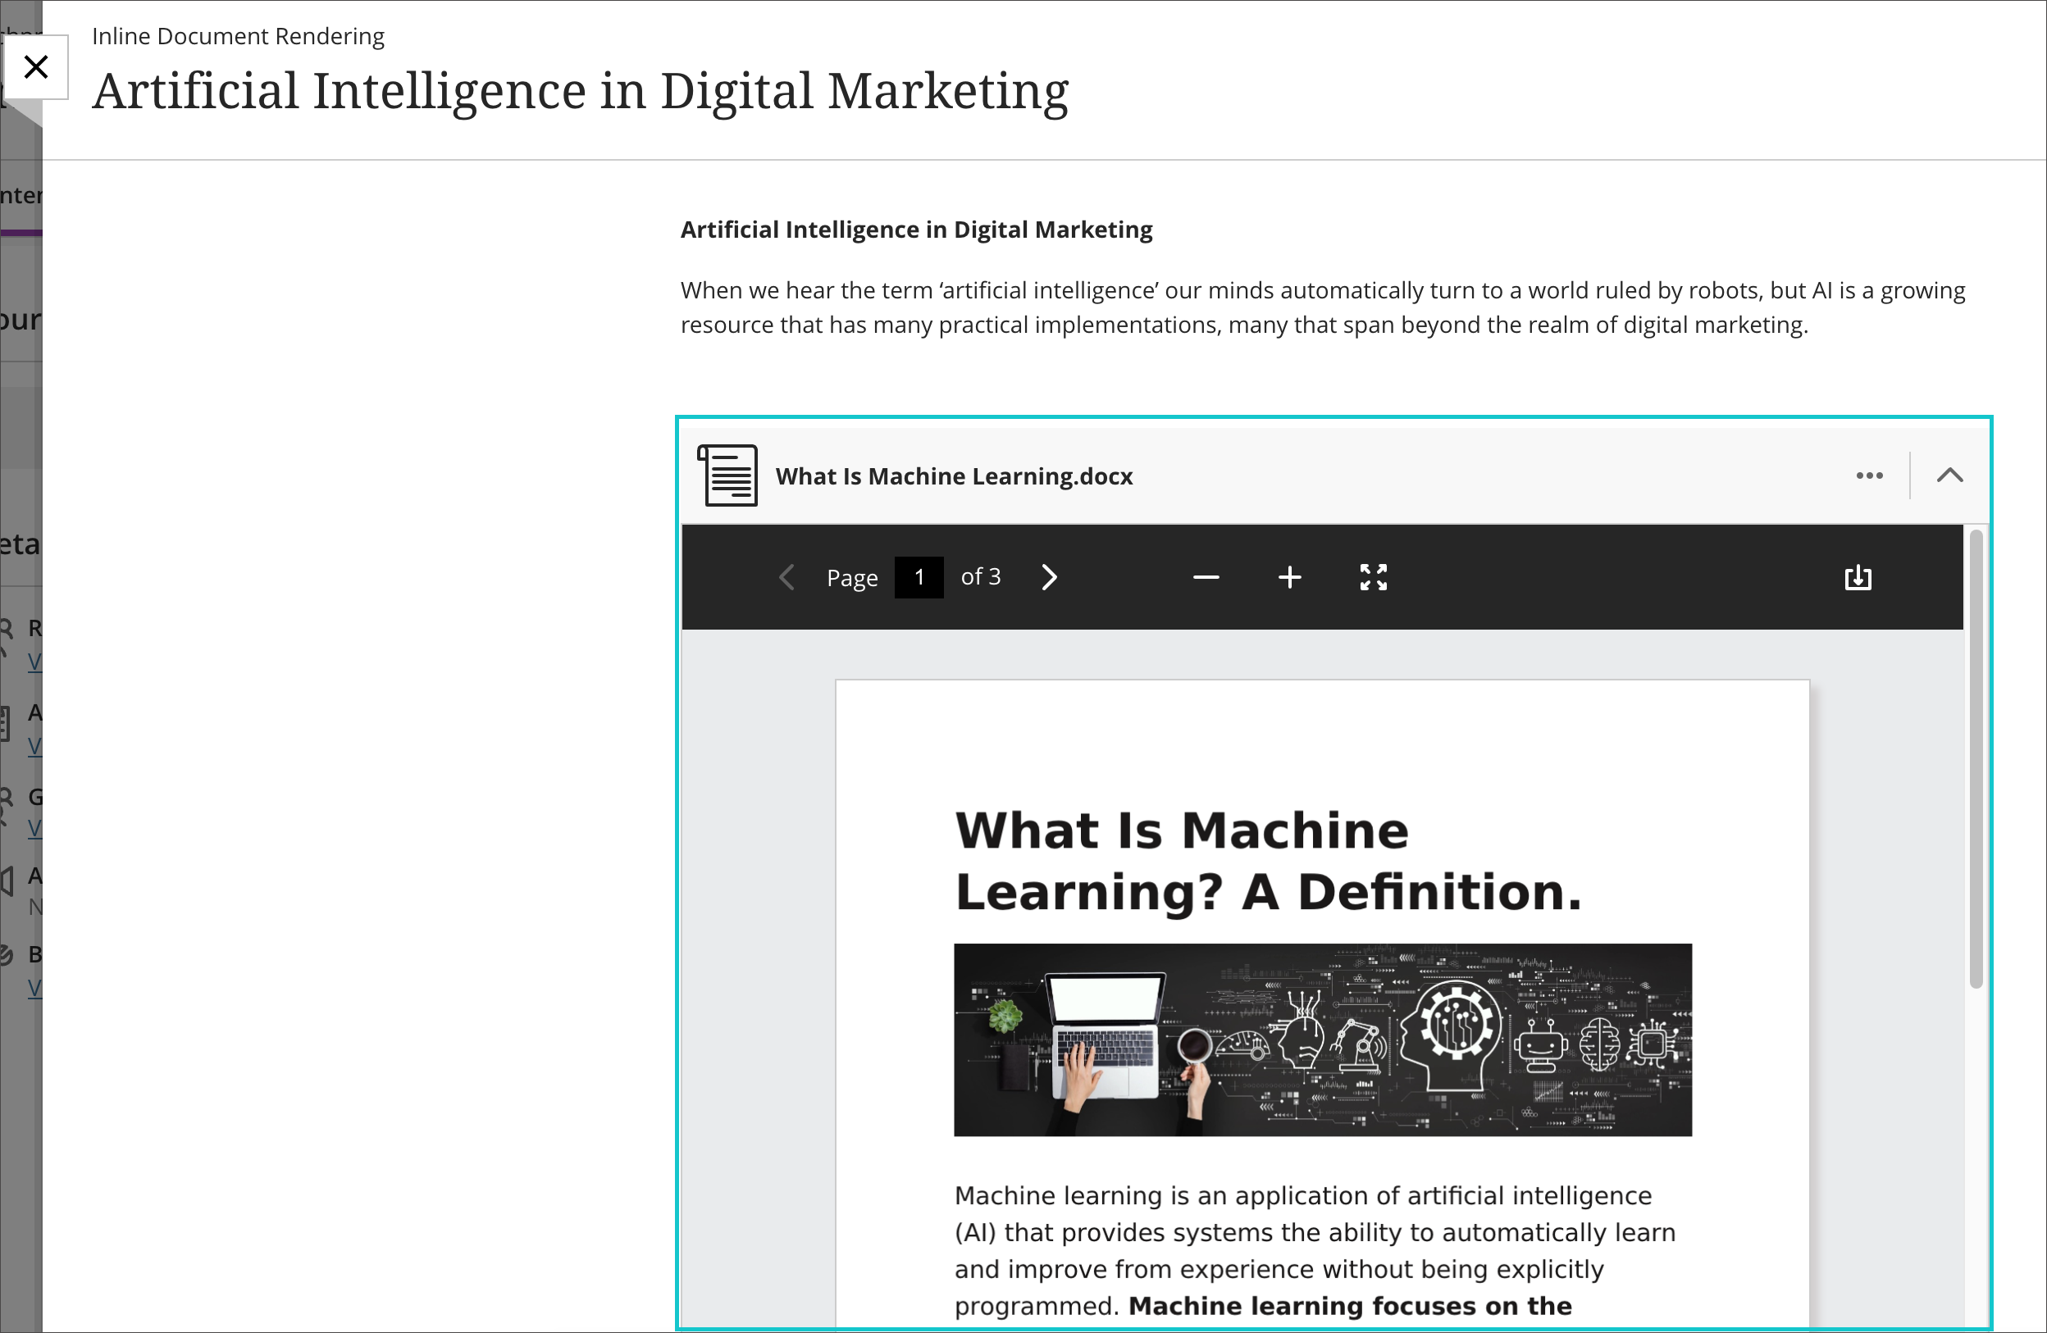
Task: Click the intro paragraph about artificial intelligence
Action: (1322, 308)
